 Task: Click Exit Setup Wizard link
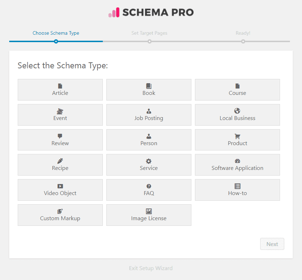tap(151, 268)
